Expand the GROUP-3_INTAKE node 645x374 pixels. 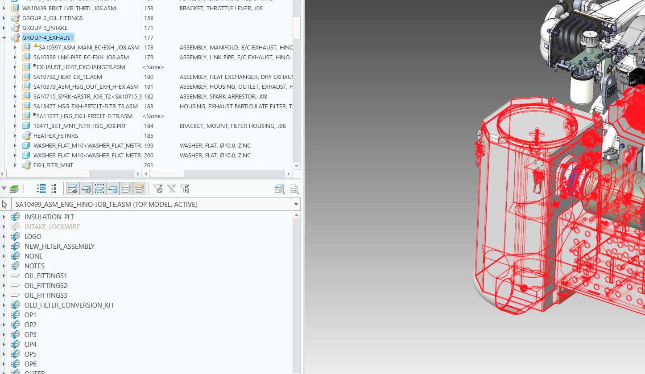point(4,28)
